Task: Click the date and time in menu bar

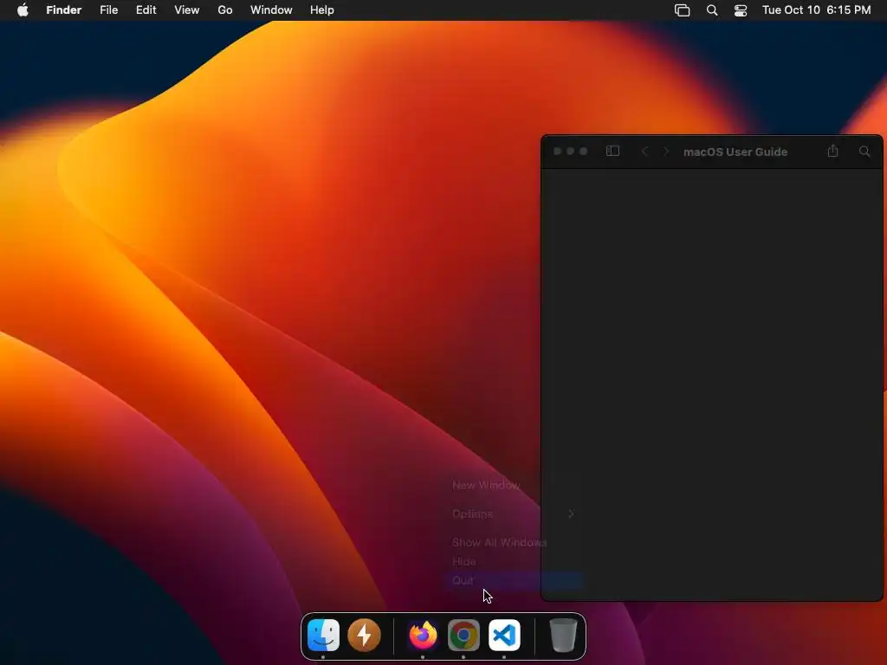Action: click(816, 10)
